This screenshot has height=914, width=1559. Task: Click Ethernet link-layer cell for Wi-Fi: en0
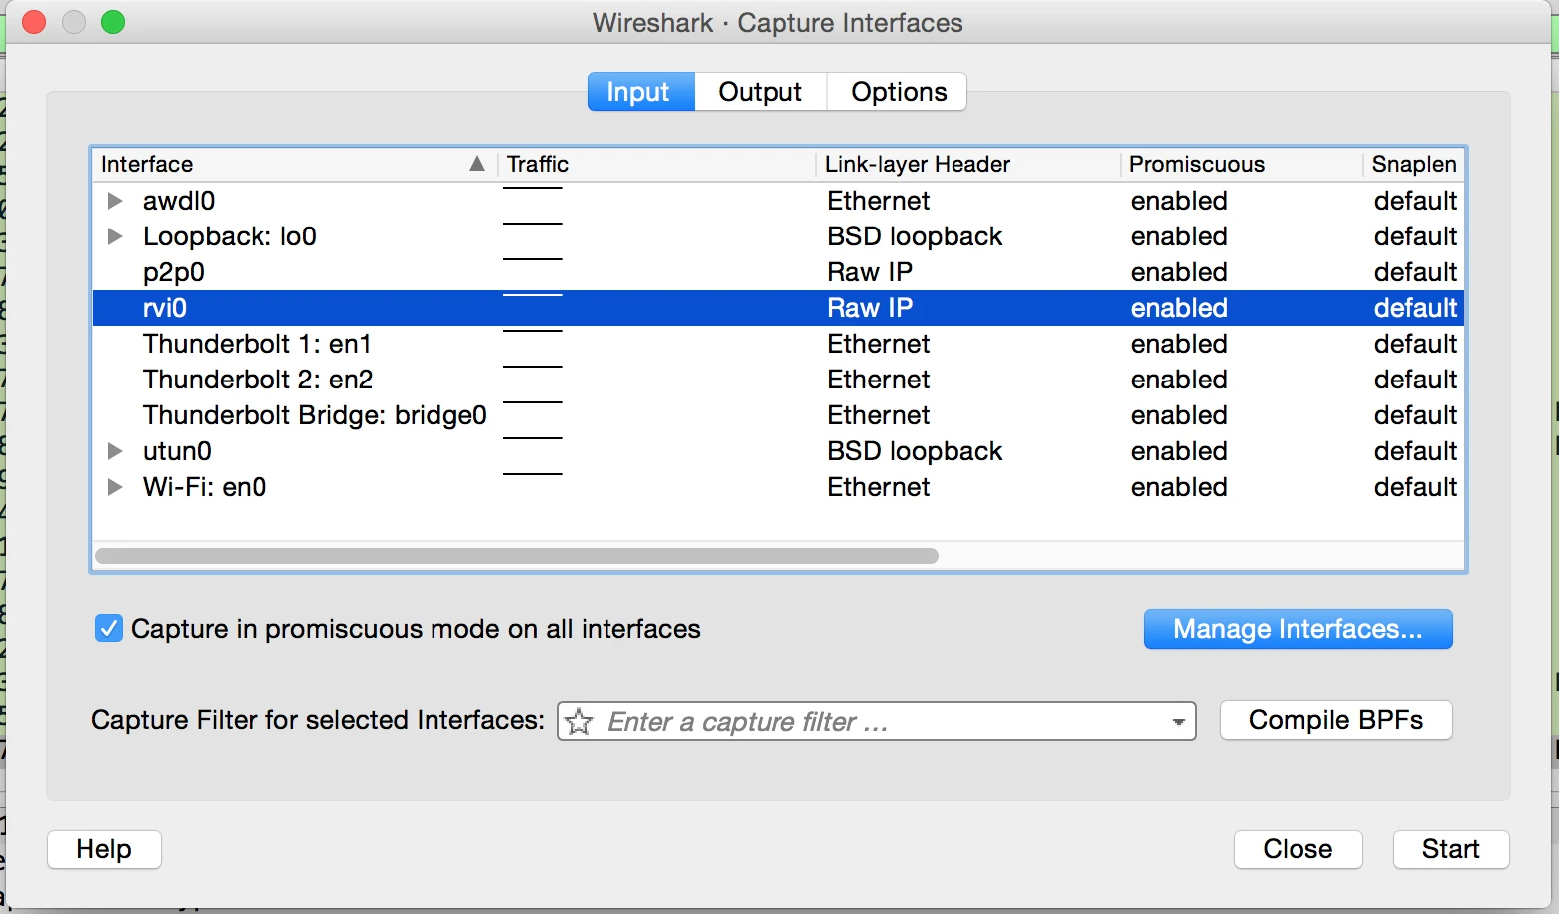[879, 487]
